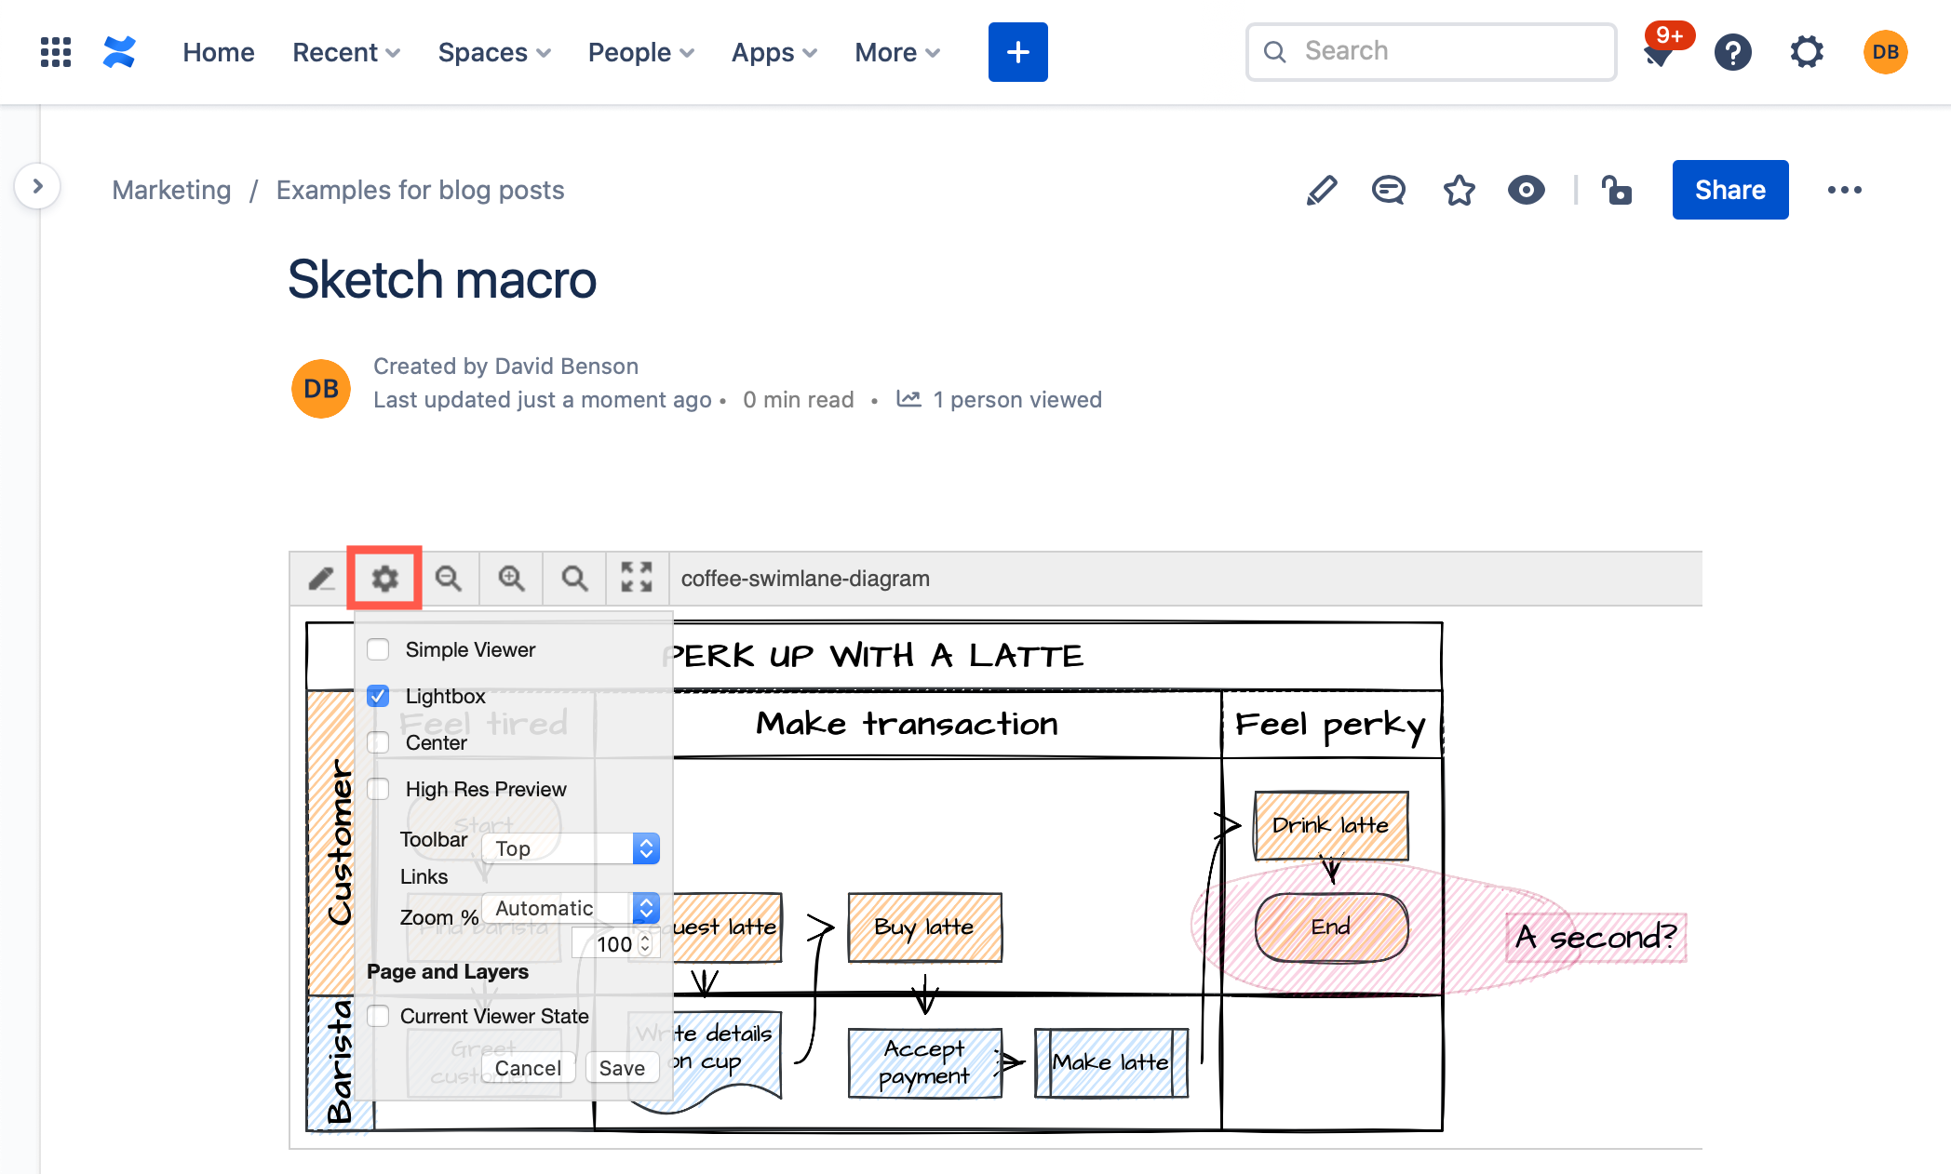Open the gear settings icon on the sketch macro

pyautogui.click(x=383, y=578)
